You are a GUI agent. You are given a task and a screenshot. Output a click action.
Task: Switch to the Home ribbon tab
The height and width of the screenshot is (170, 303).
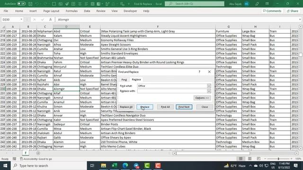[x=19, y=11]
